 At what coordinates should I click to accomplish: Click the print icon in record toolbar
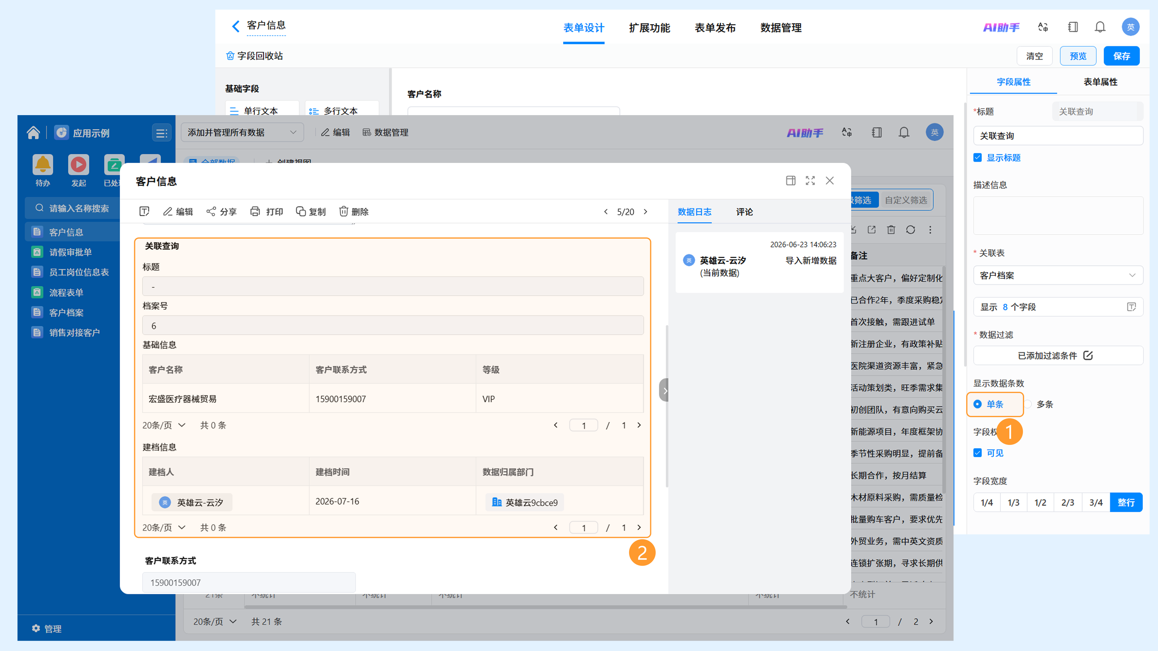(255, 212)
